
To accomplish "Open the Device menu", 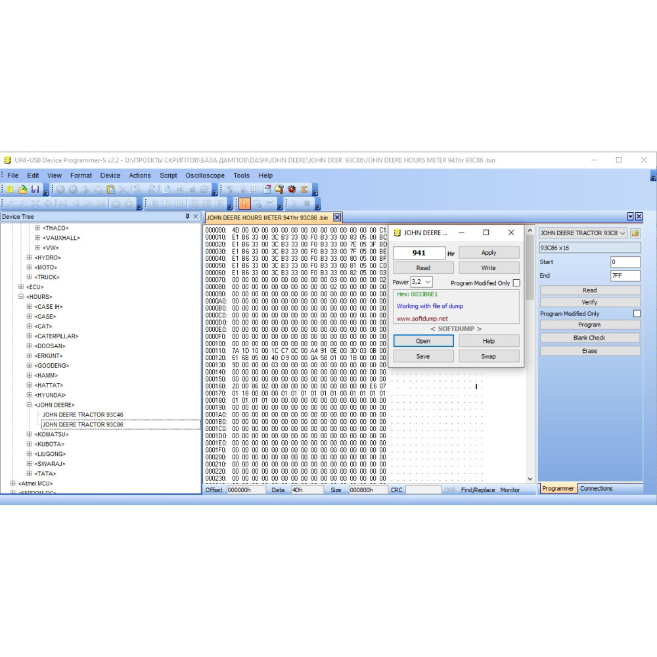I will coord(110,175).
